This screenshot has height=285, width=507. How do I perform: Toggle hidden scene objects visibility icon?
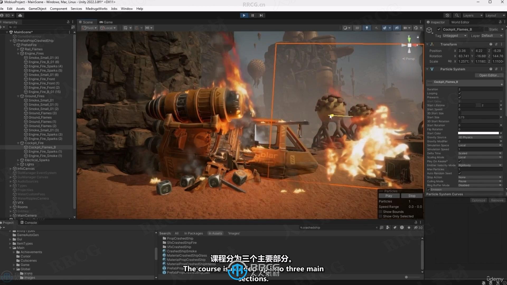[397, 28]
